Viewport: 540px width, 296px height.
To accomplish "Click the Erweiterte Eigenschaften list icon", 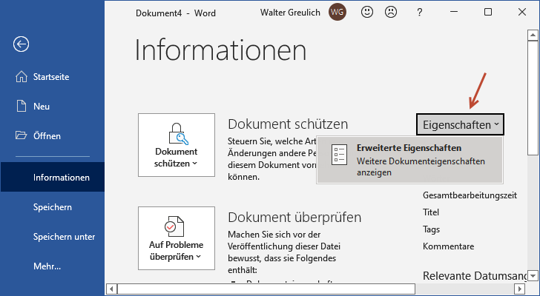I will click(x=339, y=155).
